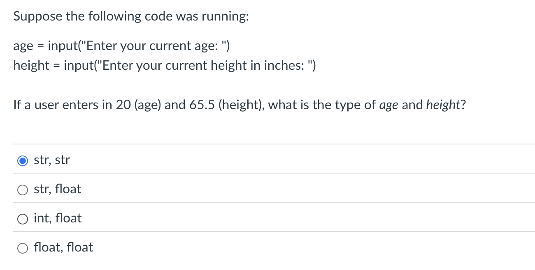Select the "str, float" radio button
The image size is (535, 270).
23,190
